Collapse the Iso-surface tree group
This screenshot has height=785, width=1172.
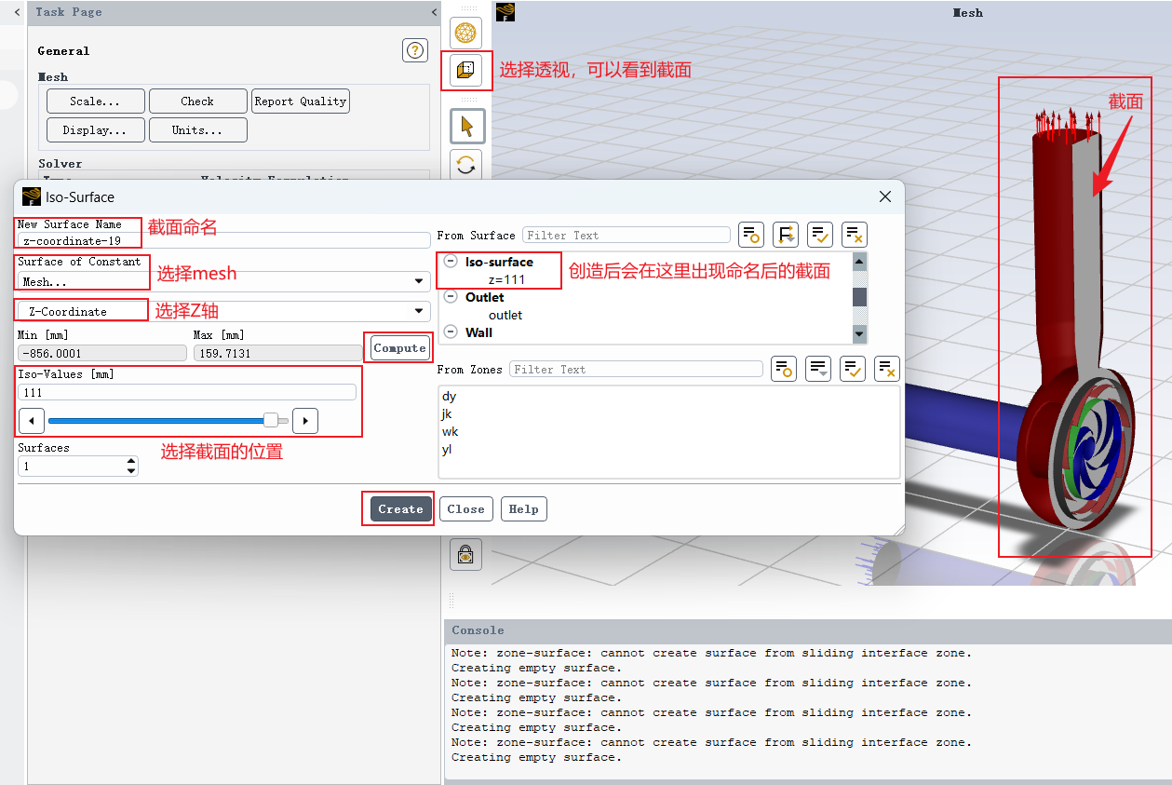pos(451,262)
